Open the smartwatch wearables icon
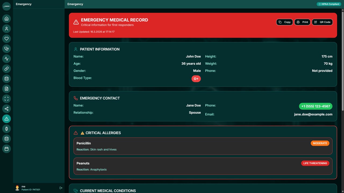 [6, 129]
